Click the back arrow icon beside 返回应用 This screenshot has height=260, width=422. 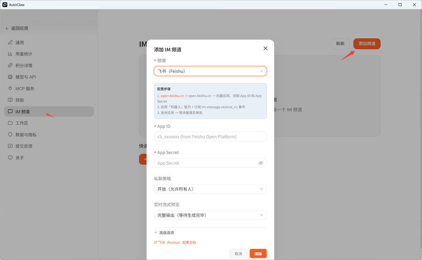pyautogui.click(x=7, y=28)
